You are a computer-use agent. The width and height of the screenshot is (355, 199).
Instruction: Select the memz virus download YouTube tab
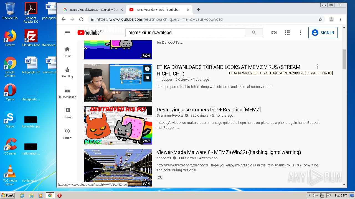click(159, 10)
